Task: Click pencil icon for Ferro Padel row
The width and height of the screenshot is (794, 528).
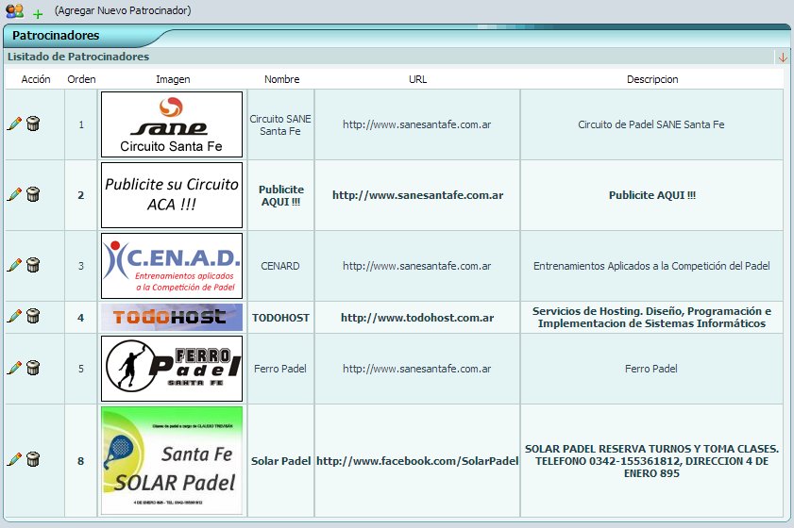Action: 14,368
